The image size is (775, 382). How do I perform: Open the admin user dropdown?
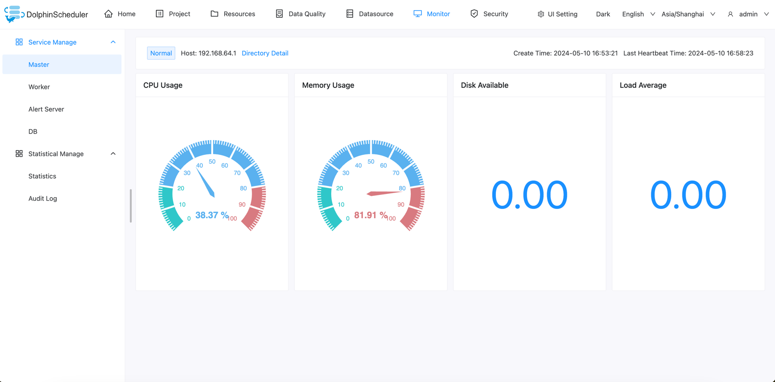(x=748, y=14)
